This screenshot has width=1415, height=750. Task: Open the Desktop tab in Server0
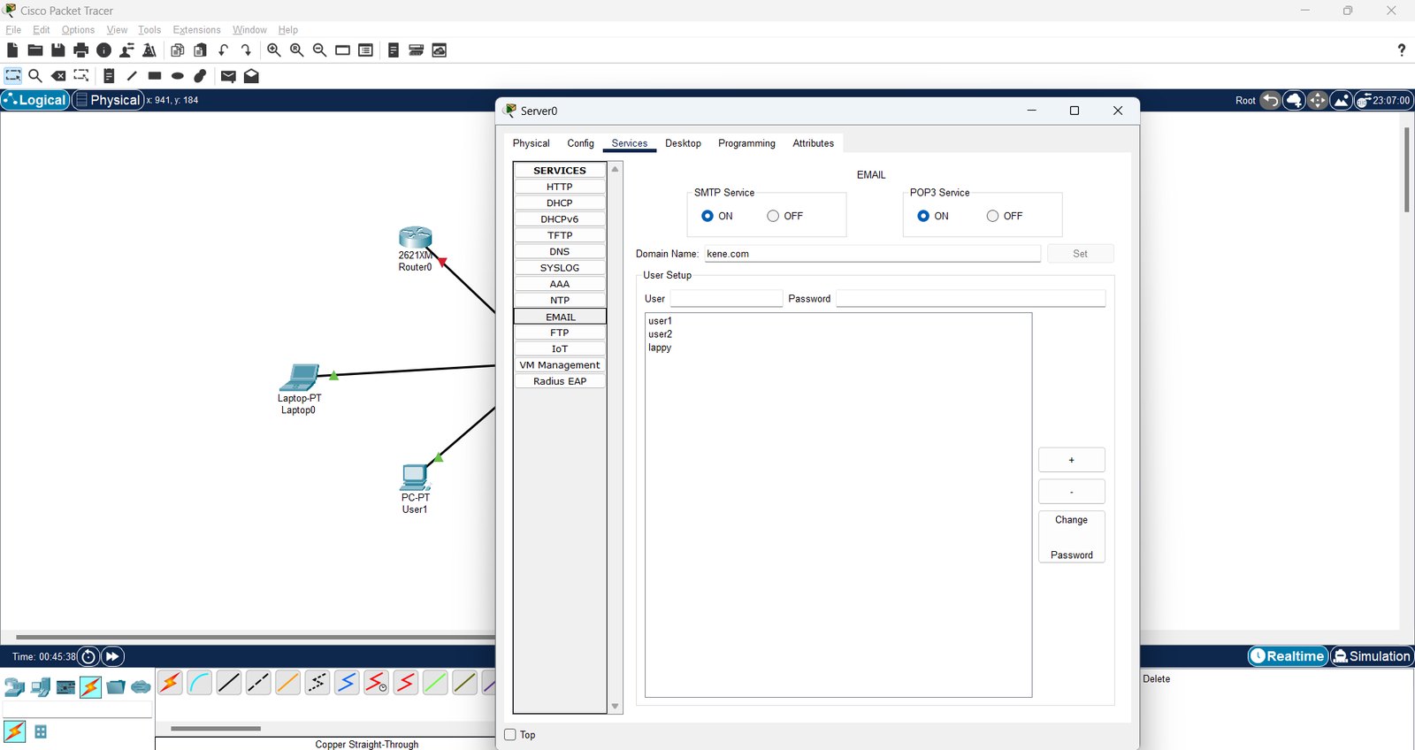click(x=683, y=143)
